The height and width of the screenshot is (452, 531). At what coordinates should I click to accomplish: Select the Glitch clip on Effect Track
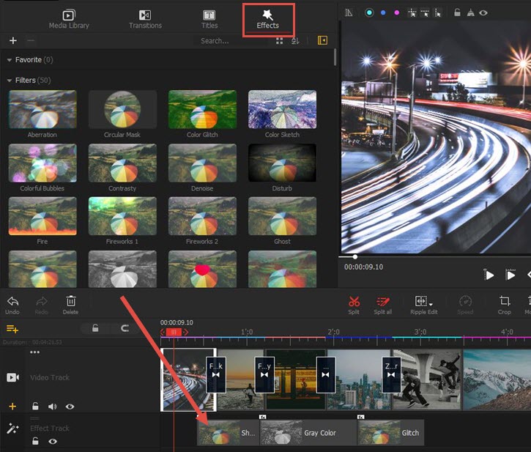point(390,433)
